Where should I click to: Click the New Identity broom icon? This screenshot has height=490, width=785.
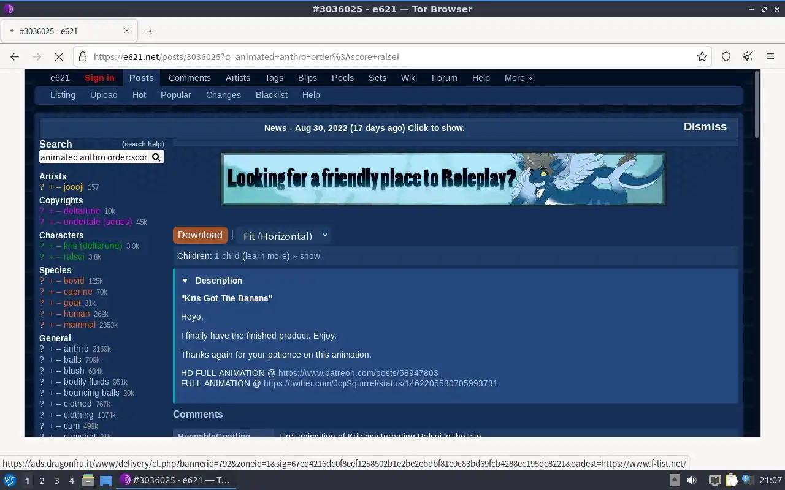[748, 56]
